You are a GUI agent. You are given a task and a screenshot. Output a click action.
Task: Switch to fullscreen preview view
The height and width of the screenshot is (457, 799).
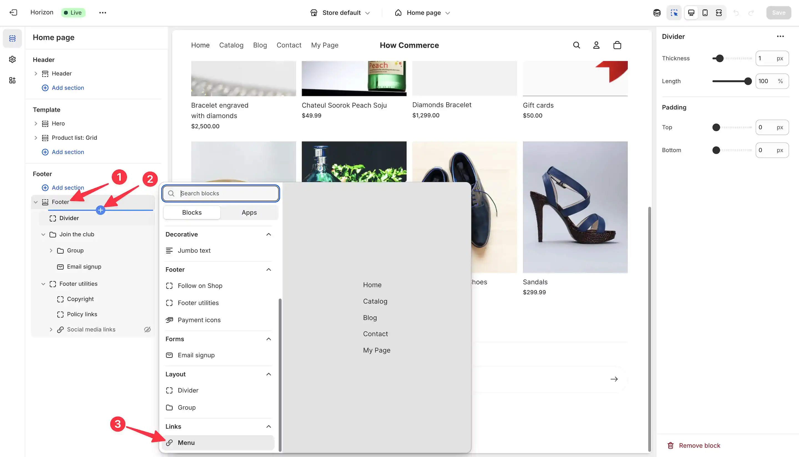[x=719, y=12]
